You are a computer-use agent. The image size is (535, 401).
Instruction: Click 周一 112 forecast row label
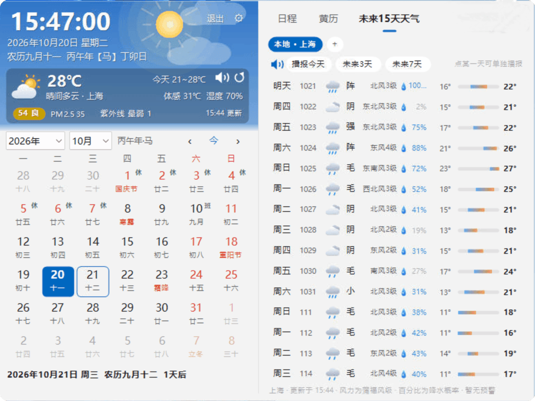point(282,332)
